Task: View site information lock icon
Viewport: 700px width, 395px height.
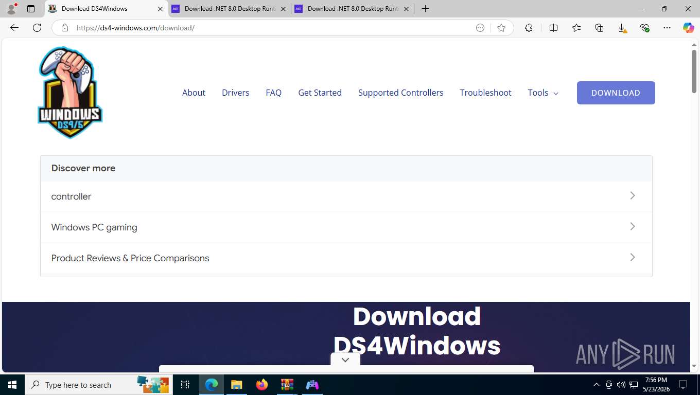Action: coord(65,28)
